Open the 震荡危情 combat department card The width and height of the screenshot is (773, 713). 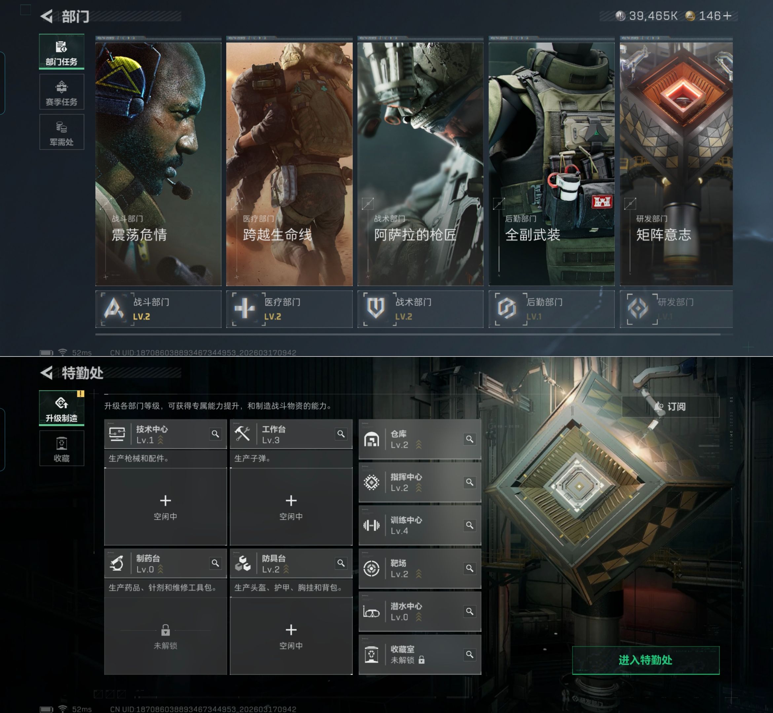click(x=158, y=164)
